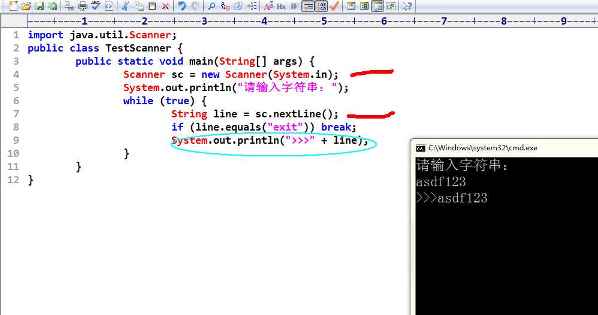This screenshot has height=315, width=598.
Task: Open the Replace dialog
Action: [x=225, y=6]
